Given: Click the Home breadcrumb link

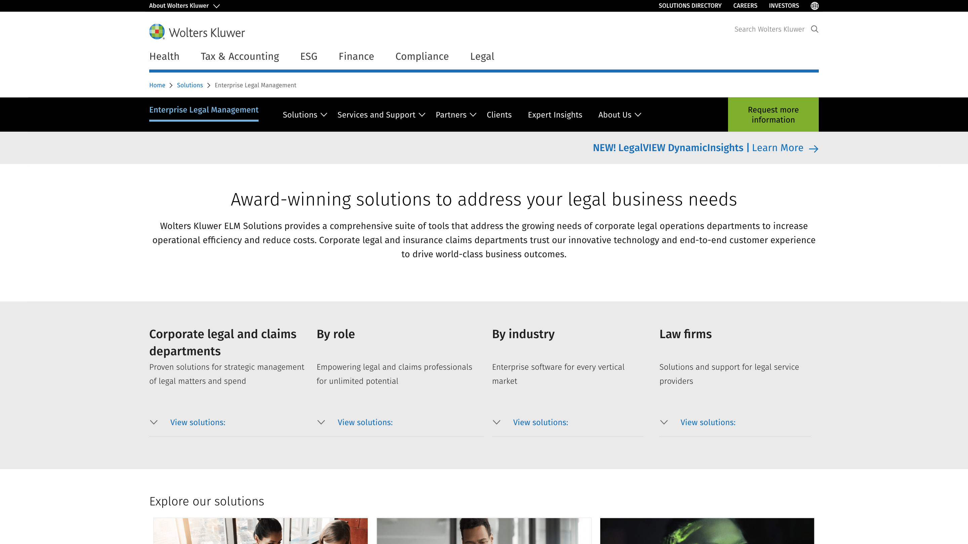Looking at the screenshot, I should pyautogui.click(x=157, y=85).
